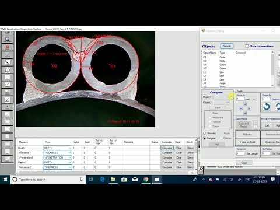Open Type dropdown for Thickness 2 row
Viewport: 280px width, 210px height.
[x=70, y=167]
